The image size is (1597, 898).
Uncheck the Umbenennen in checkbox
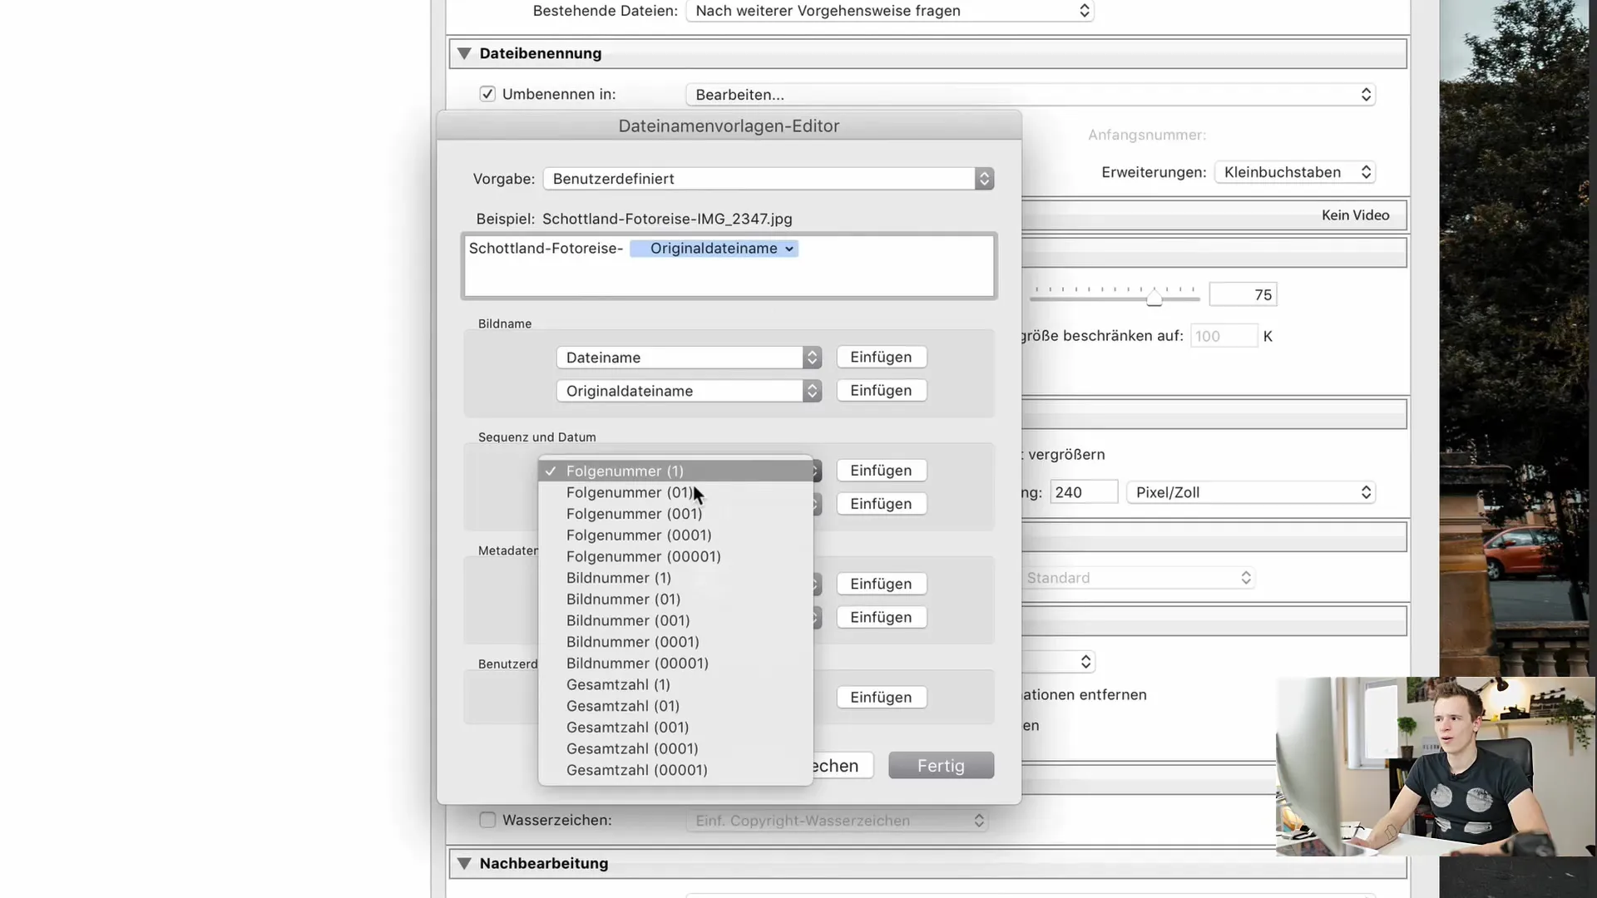point(487,94)
